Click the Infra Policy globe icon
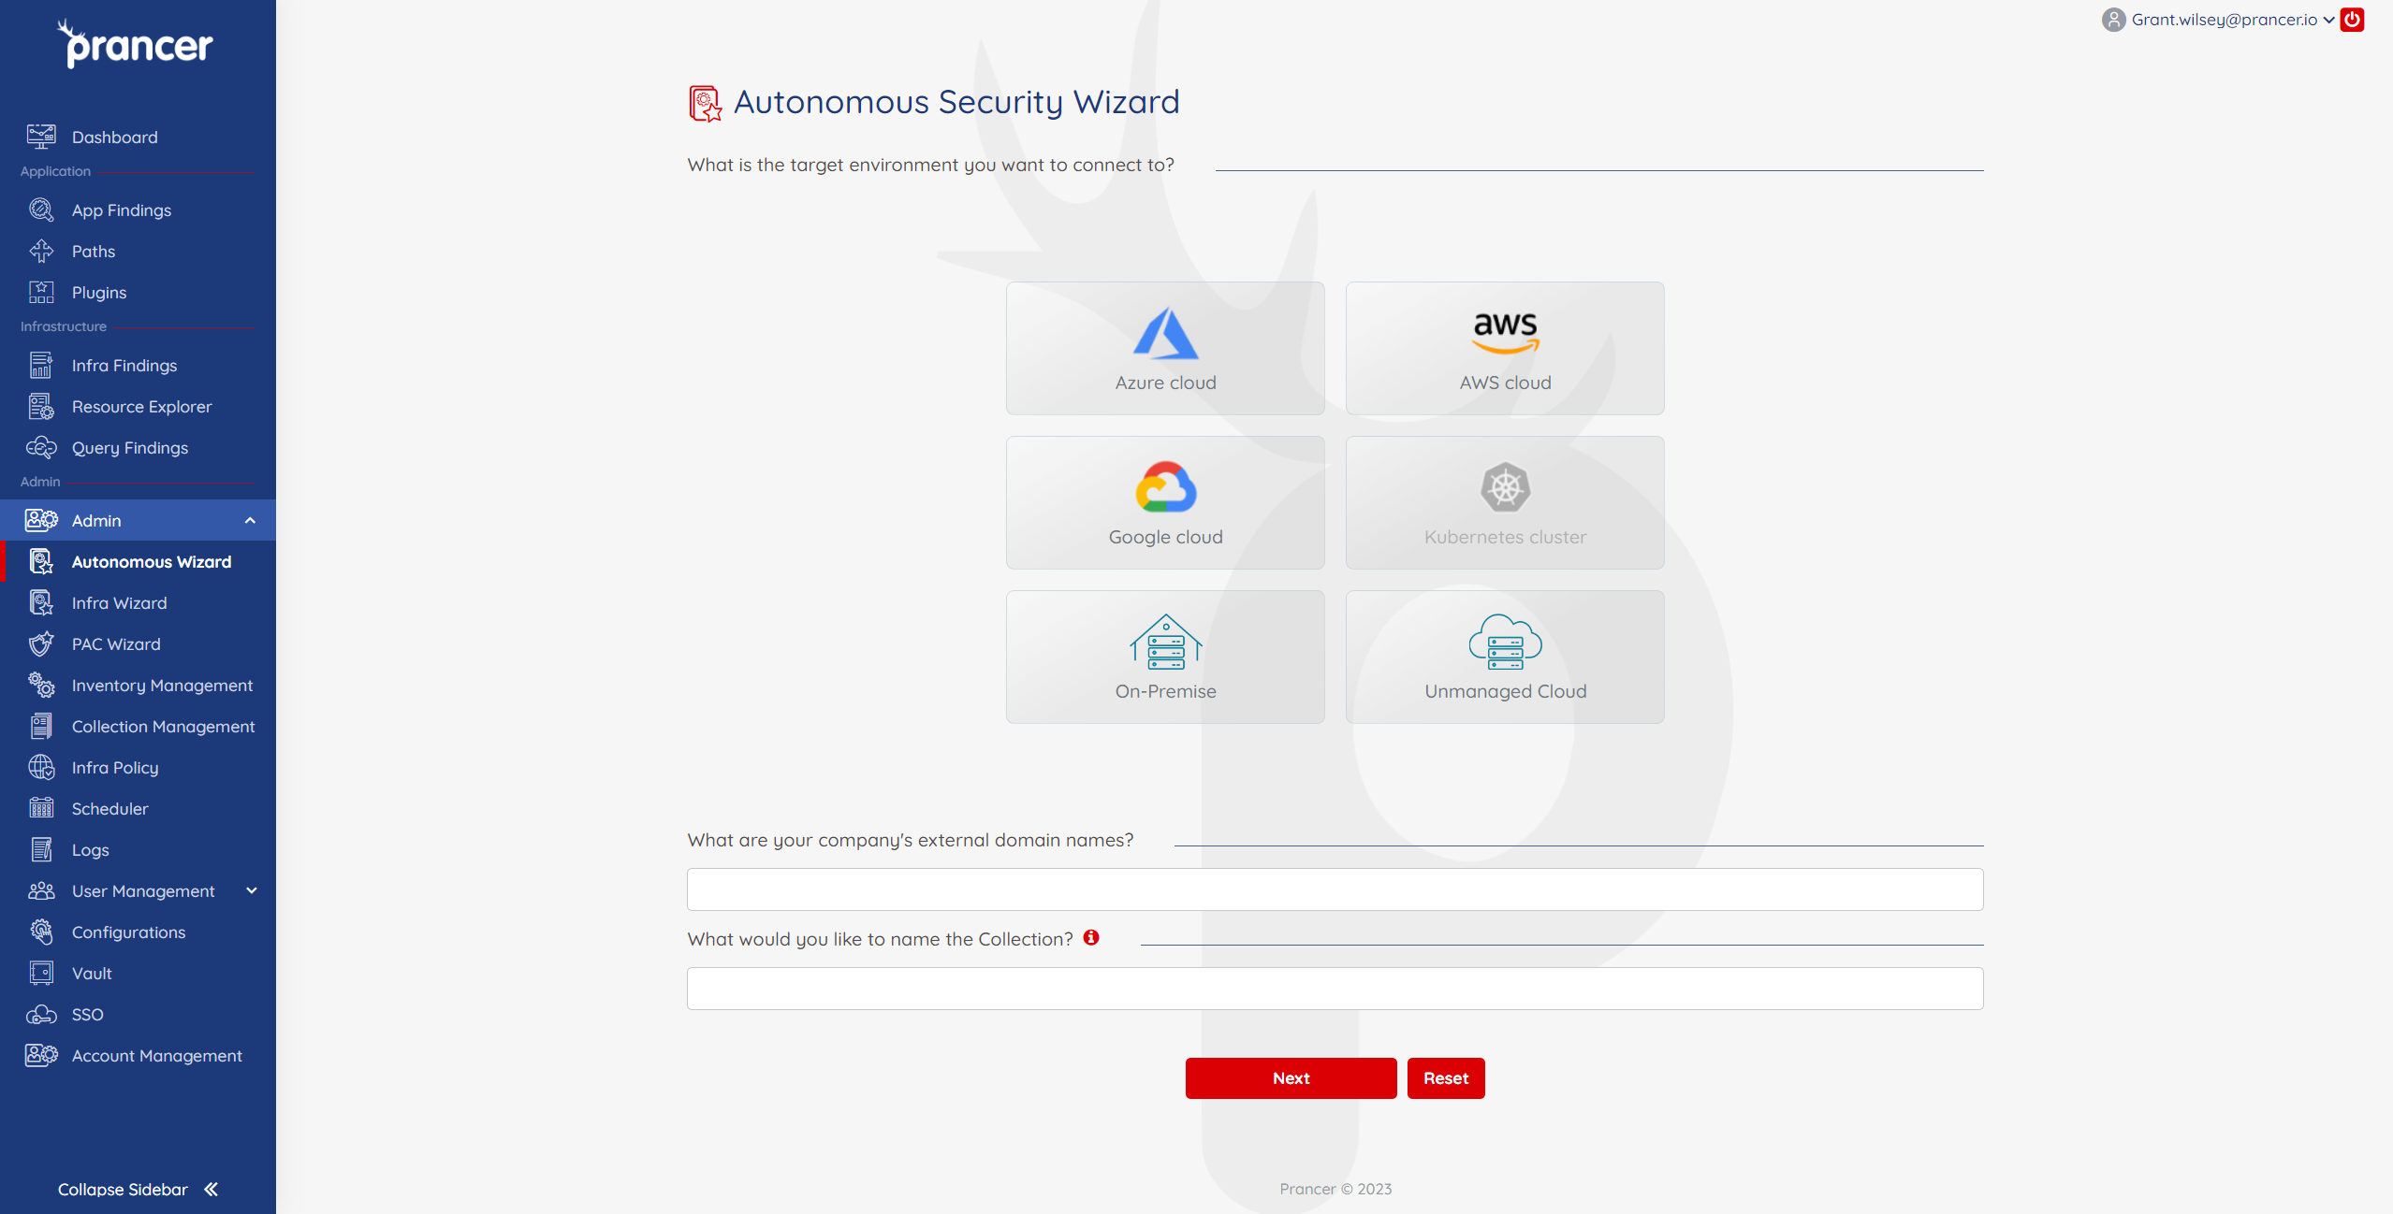The image size is (2393, 1214). 41,767
